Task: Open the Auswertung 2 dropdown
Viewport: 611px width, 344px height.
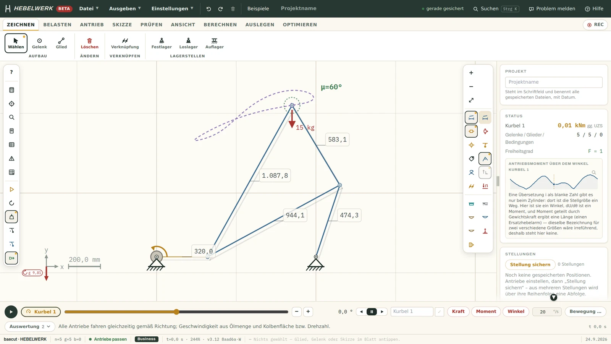Action: 30,326
